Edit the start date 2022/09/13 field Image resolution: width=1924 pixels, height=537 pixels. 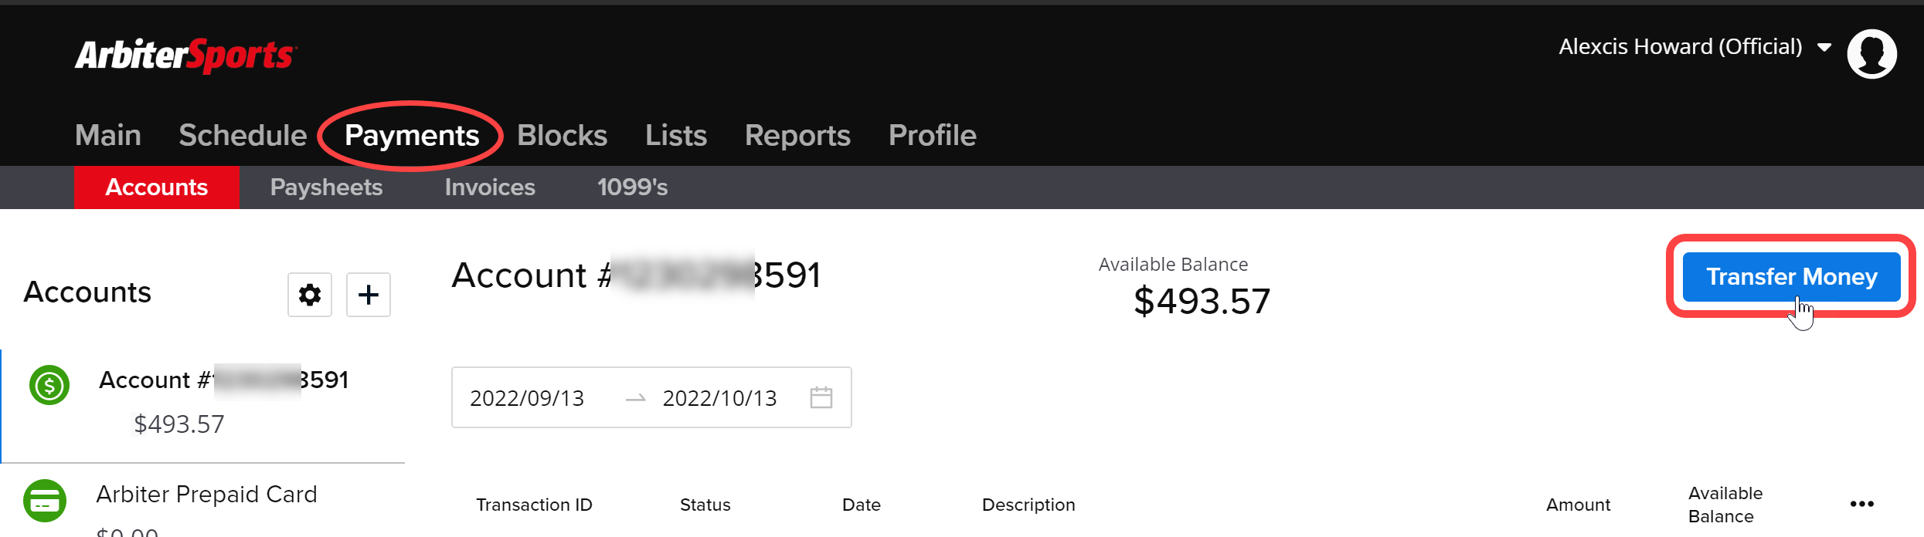coord(527,398)
